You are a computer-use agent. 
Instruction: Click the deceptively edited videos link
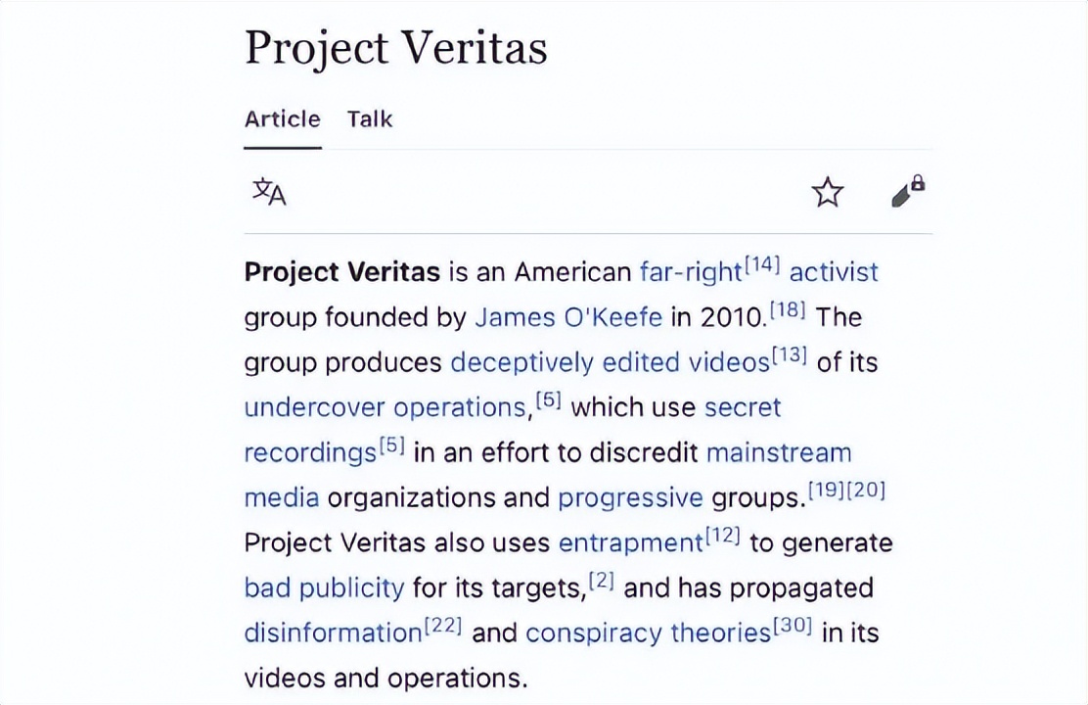click(610, 362)
